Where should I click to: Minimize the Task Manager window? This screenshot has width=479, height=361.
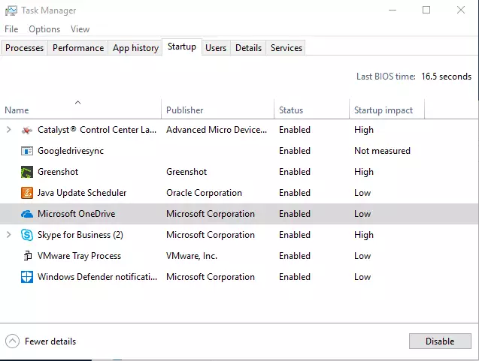(x=393, y=10)
